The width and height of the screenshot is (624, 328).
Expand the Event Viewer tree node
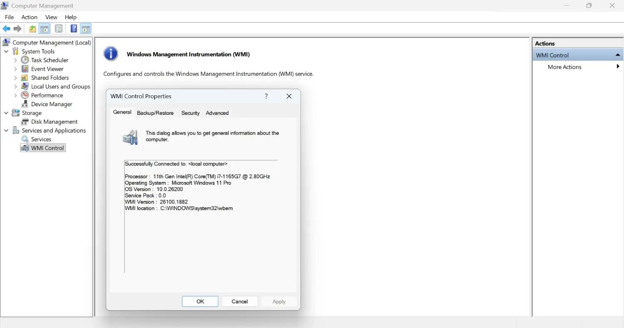tap(15, 69)
